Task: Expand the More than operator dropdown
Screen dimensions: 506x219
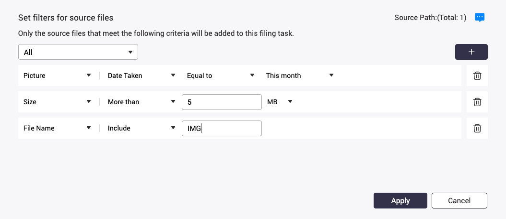Action: [141, 102]
